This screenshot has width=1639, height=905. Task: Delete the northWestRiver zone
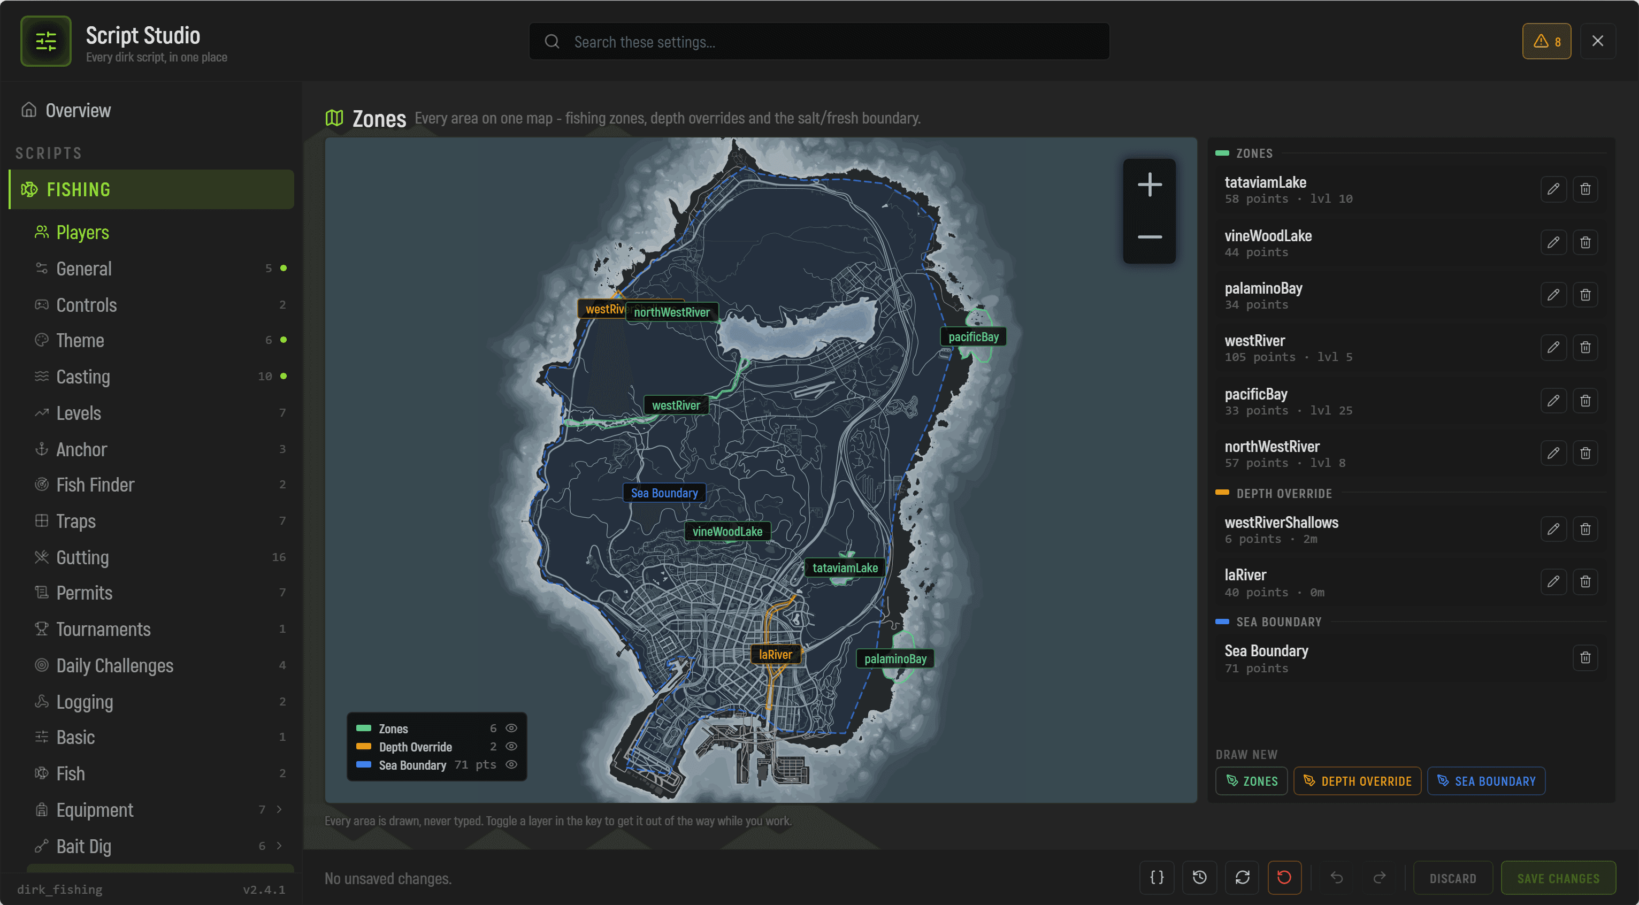[x=1585, y=454]
